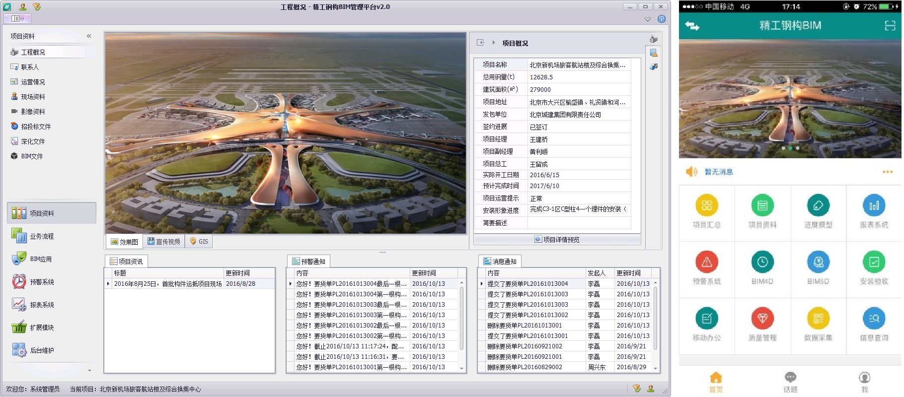Select the 消息通知 tab
Screen dimensions: 904x397
click(500, 262)
